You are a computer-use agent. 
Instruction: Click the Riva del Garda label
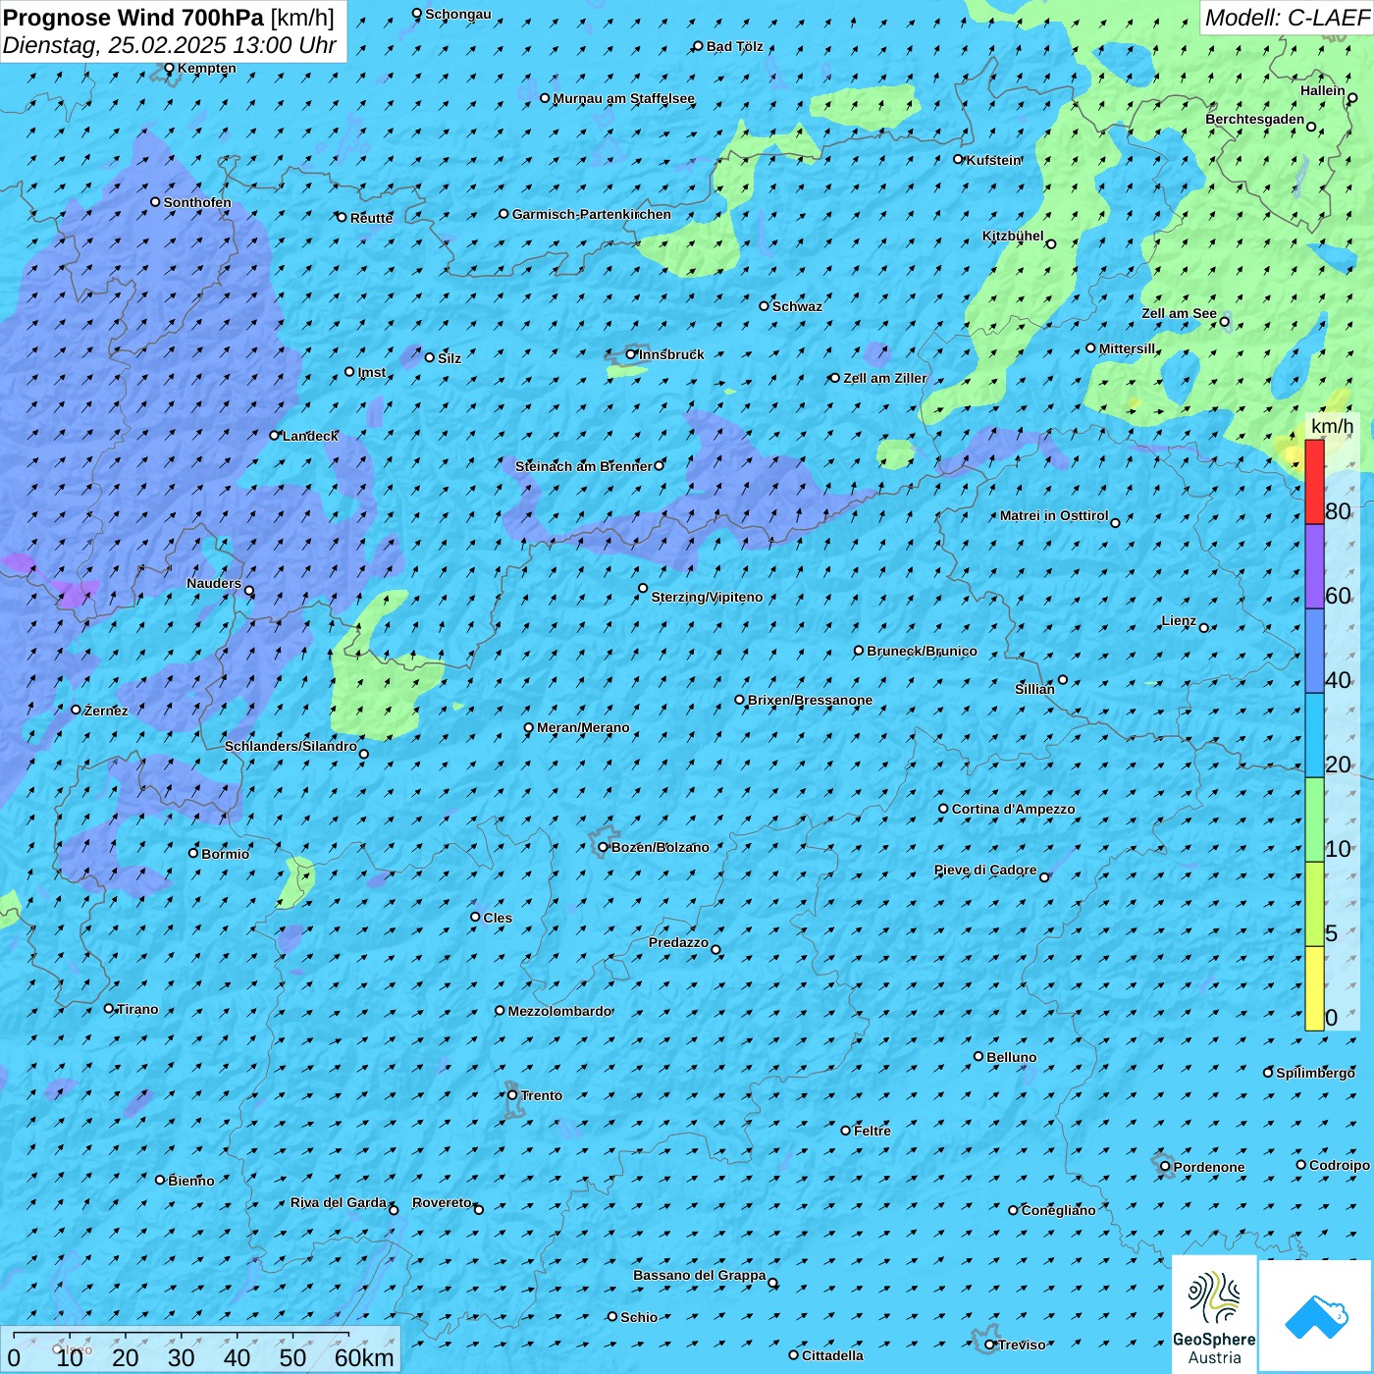[339, 1202]
